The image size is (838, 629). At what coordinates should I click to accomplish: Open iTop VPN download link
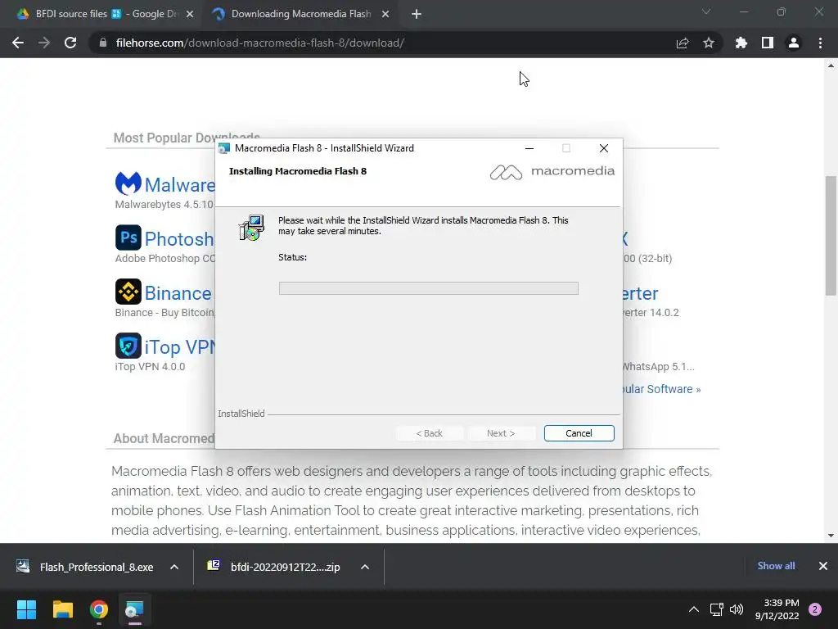point(180,347)
